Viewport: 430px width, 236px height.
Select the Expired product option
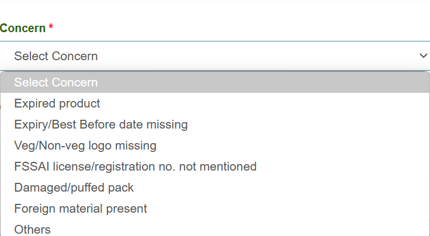pyautogui.click(x=57, y=103)
